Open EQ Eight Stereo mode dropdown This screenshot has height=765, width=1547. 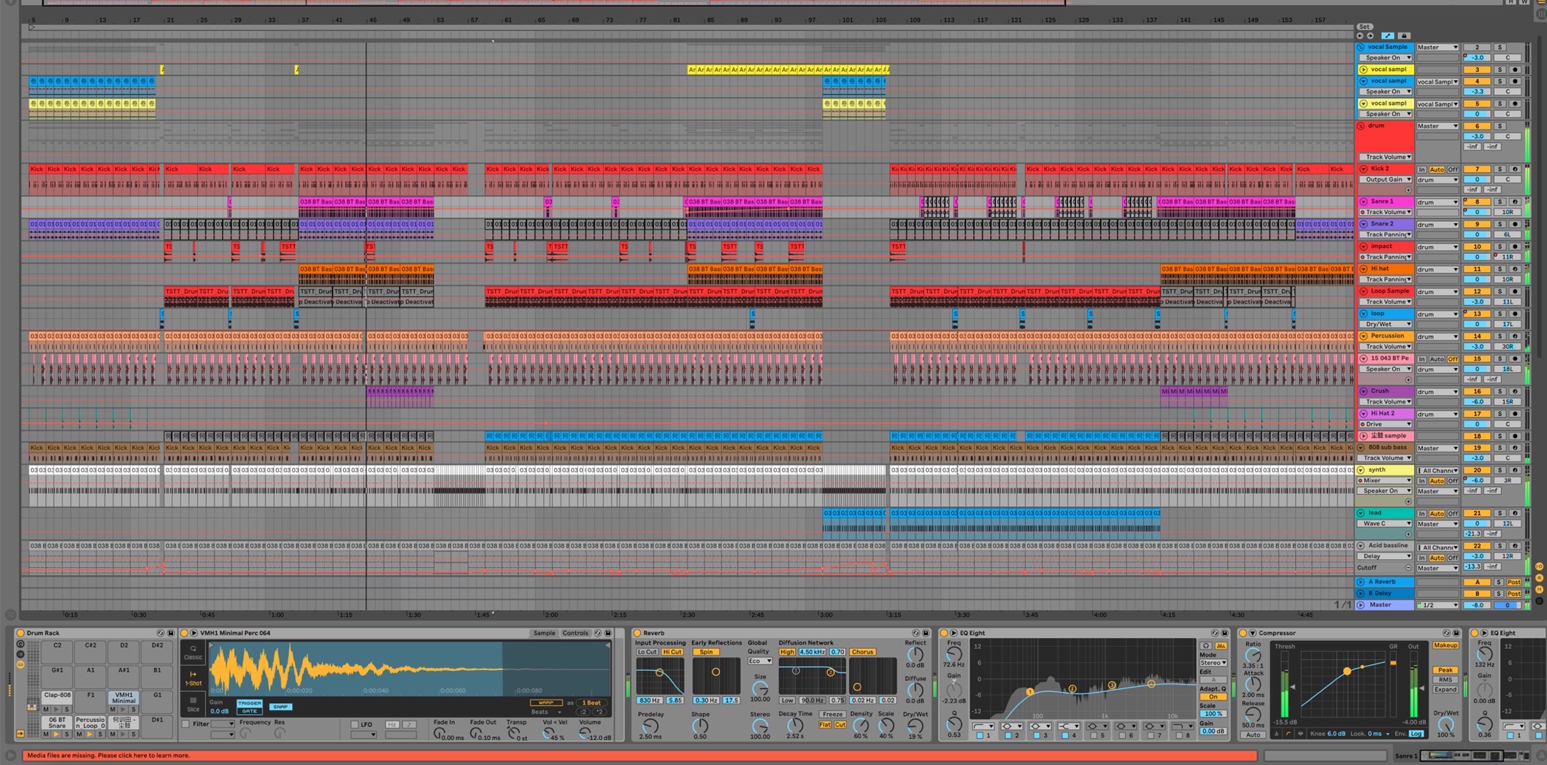click(x=1213, y=663)
